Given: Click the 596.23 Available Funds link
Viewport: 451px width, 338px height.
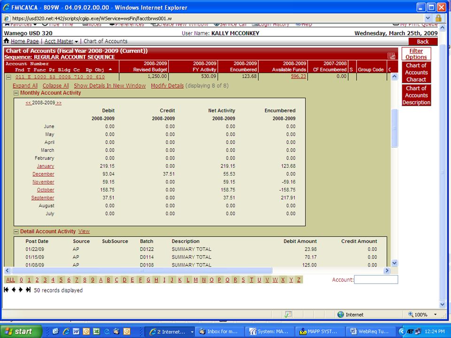Looking at the screenshot, I should point(299,77).
